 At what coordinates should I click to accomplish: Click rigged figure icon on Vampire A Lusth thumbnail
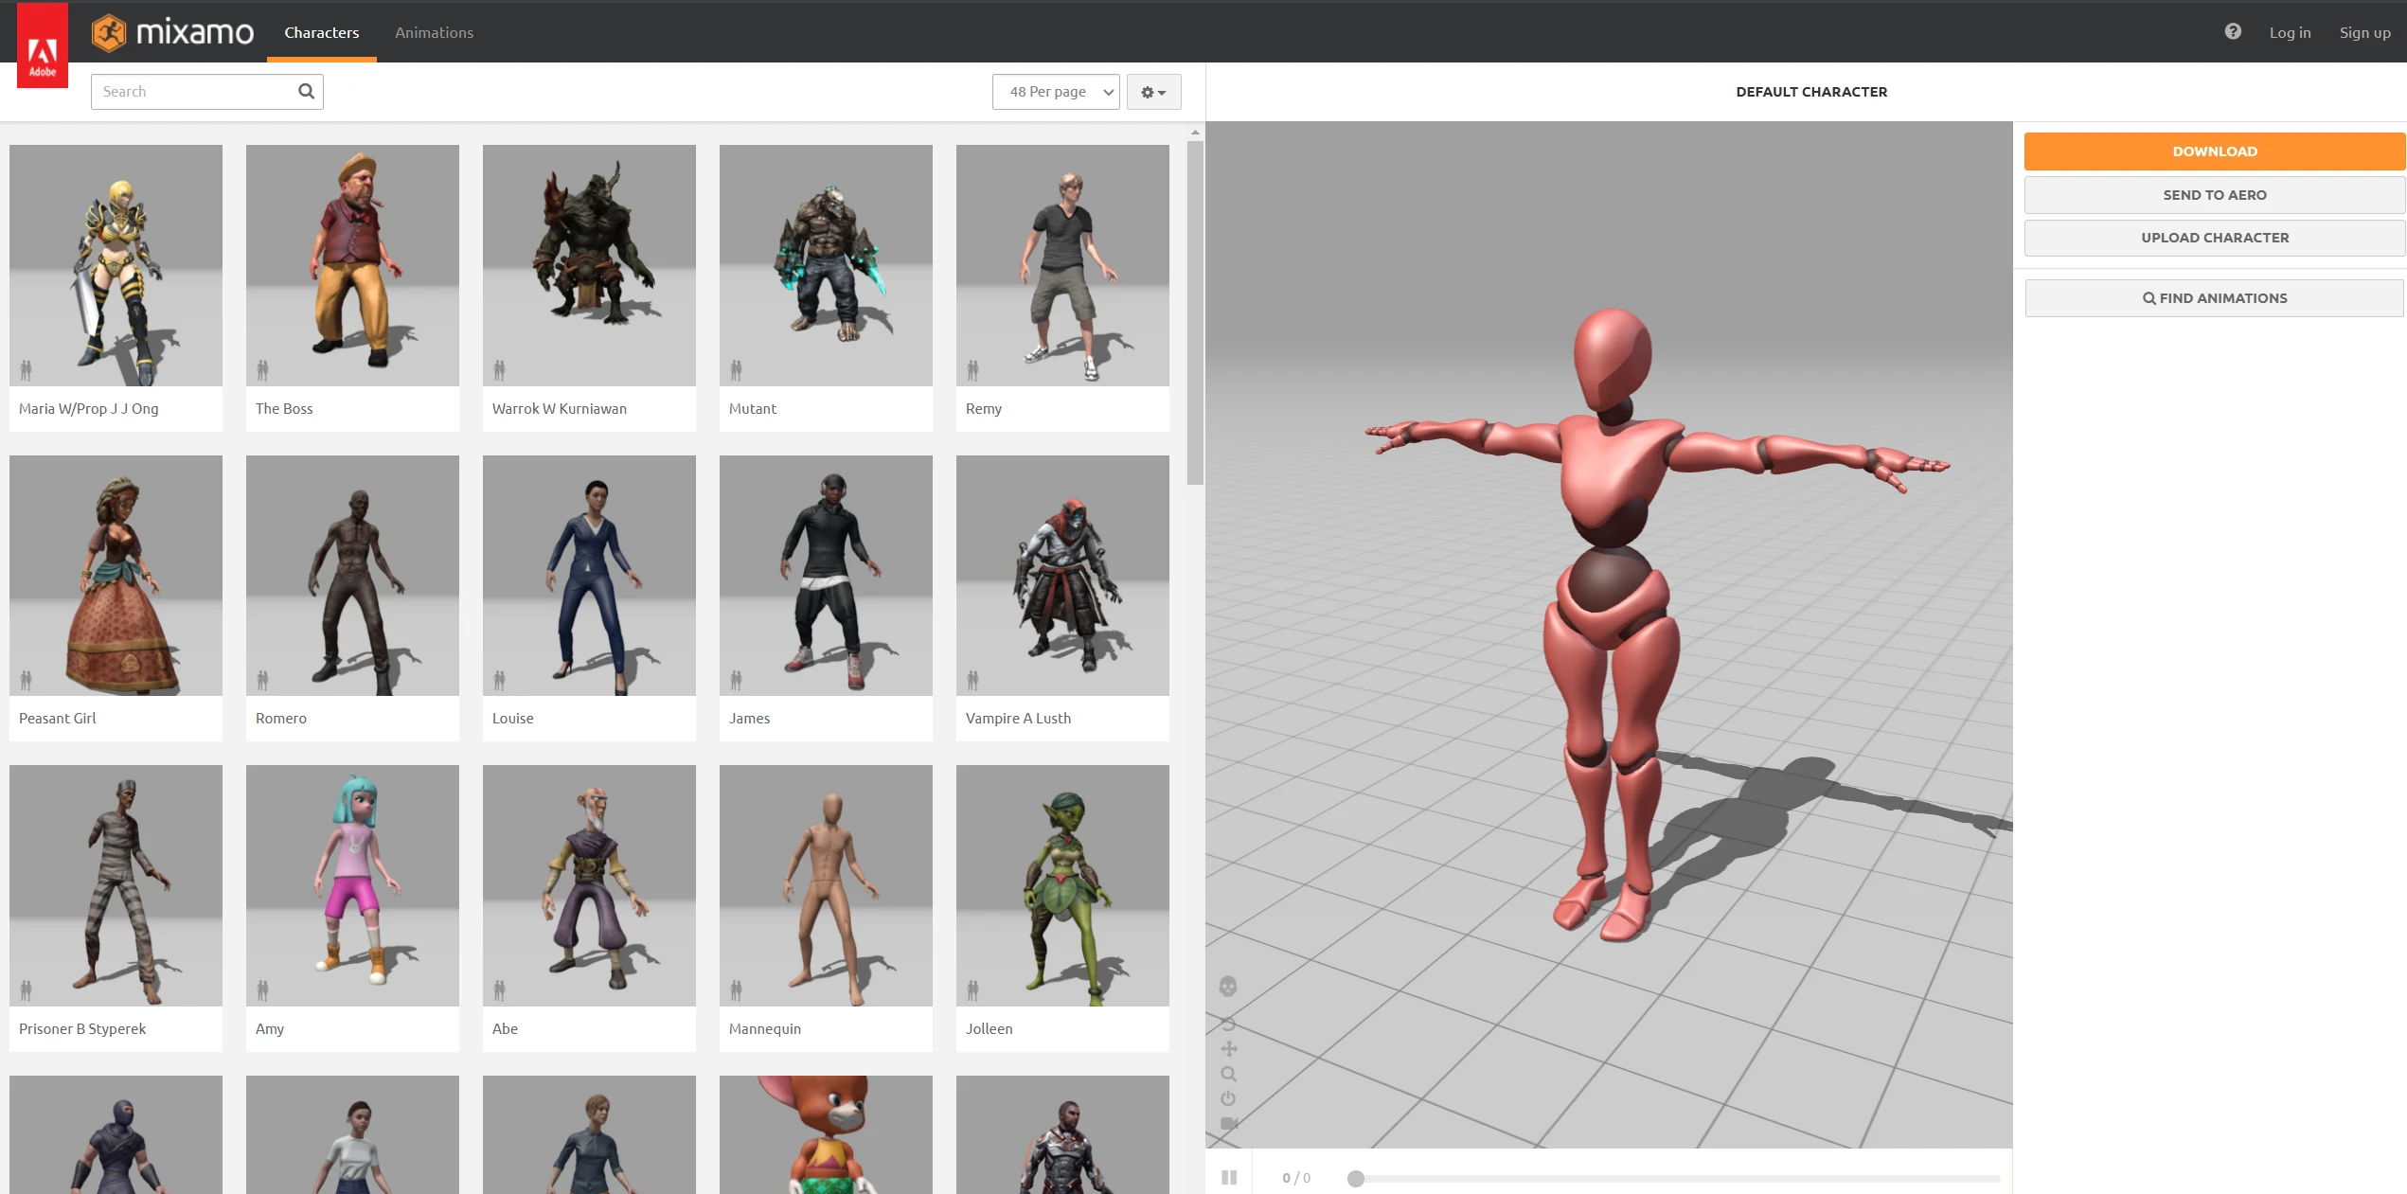[x=972, y=679]
